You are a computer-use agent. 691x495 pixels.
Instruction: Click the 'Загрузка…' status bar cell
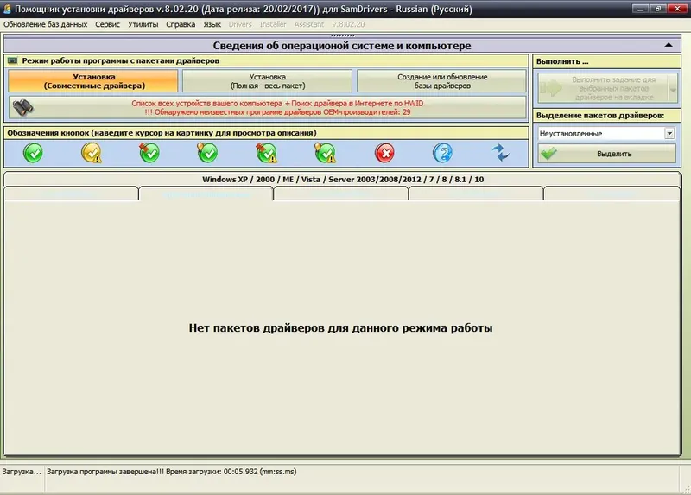[22, 472]
